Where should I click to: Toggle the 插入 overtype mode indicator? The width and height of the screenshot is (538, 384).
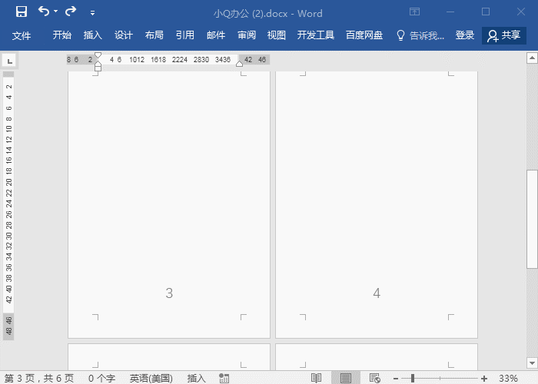pyautogui.click(x=196, y=378)
